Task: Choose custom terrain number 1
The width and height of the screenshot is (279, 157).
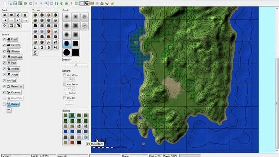Action: pos(35,48)
